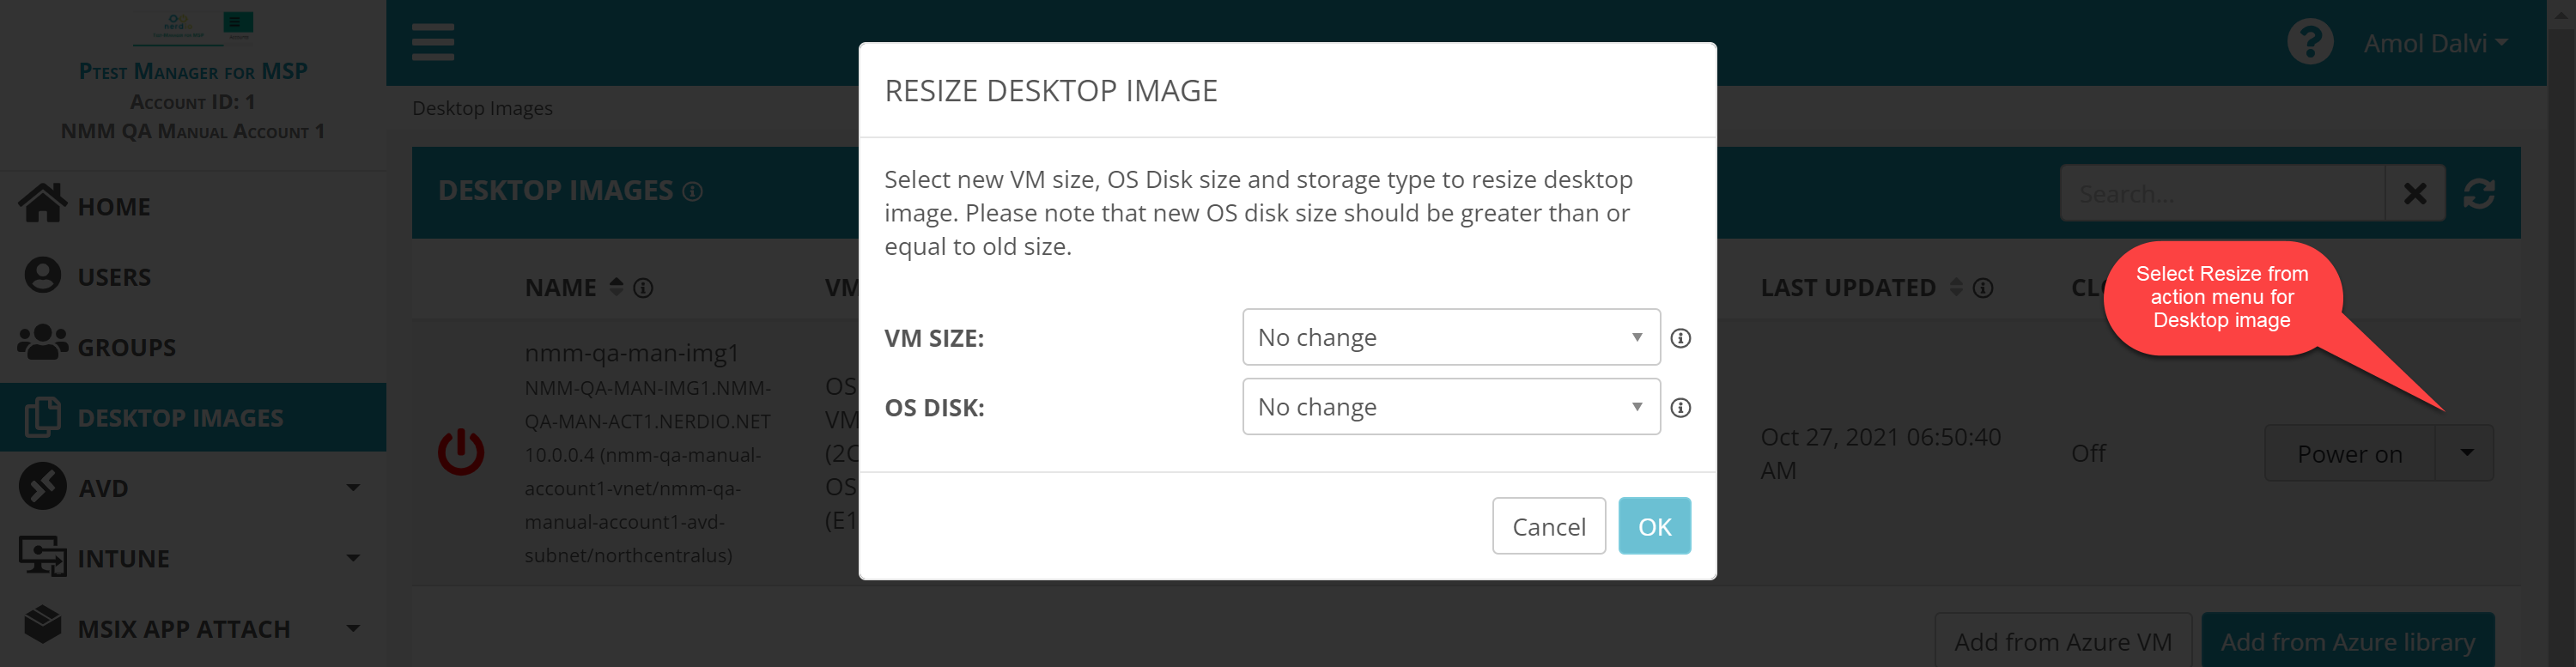The height and width of the screenshot is (667, 2576).
Task: Click the refresh desktop images icon
Action: [x=2478, y=193]
